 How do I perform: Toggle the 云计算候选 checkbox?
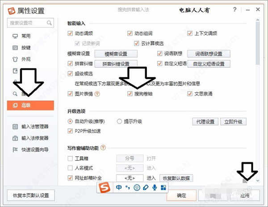pos(136,43)
